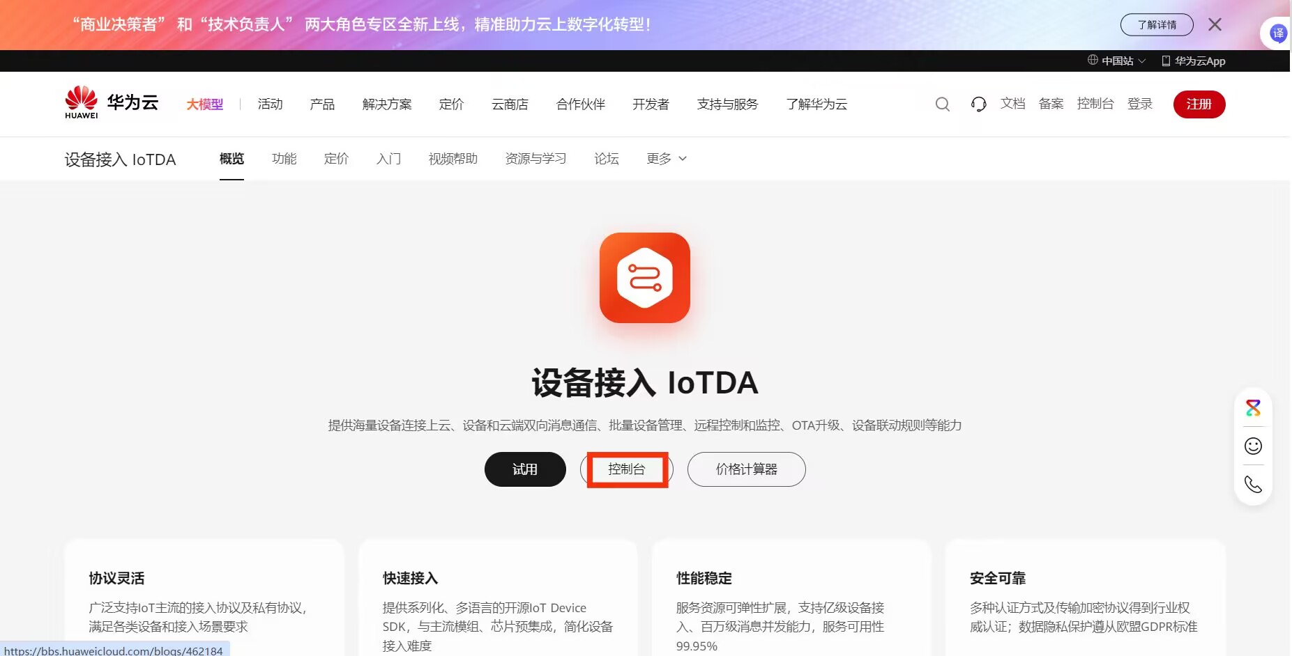Open the 了解华为云 menu item

816,104
